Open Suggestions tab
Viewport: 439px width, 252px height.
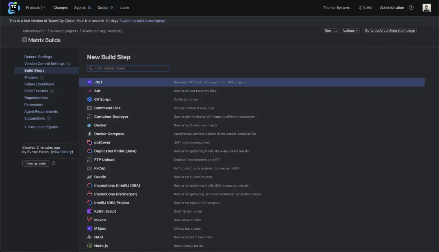35,118
